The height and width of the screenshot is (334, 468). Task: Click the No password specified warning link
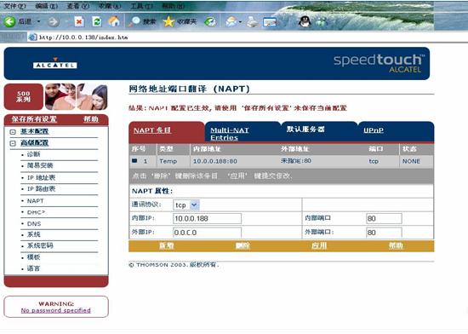[x=56, y=310]
